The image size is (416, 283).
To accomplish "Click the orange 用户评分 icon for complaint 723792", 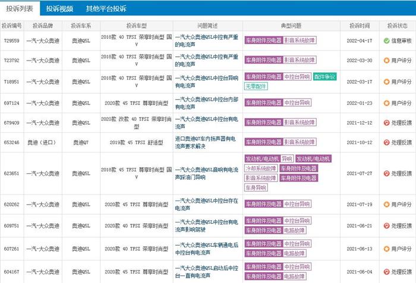I will click(x=386, y=61).
